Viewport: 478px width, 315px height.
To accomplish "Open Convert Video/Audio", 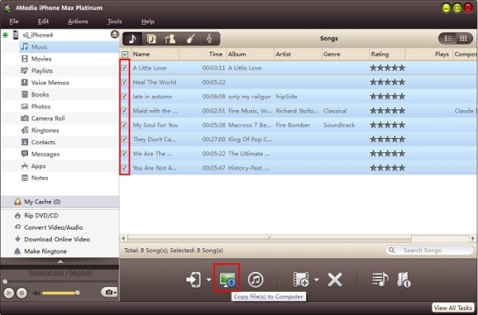I will [53, 227].
